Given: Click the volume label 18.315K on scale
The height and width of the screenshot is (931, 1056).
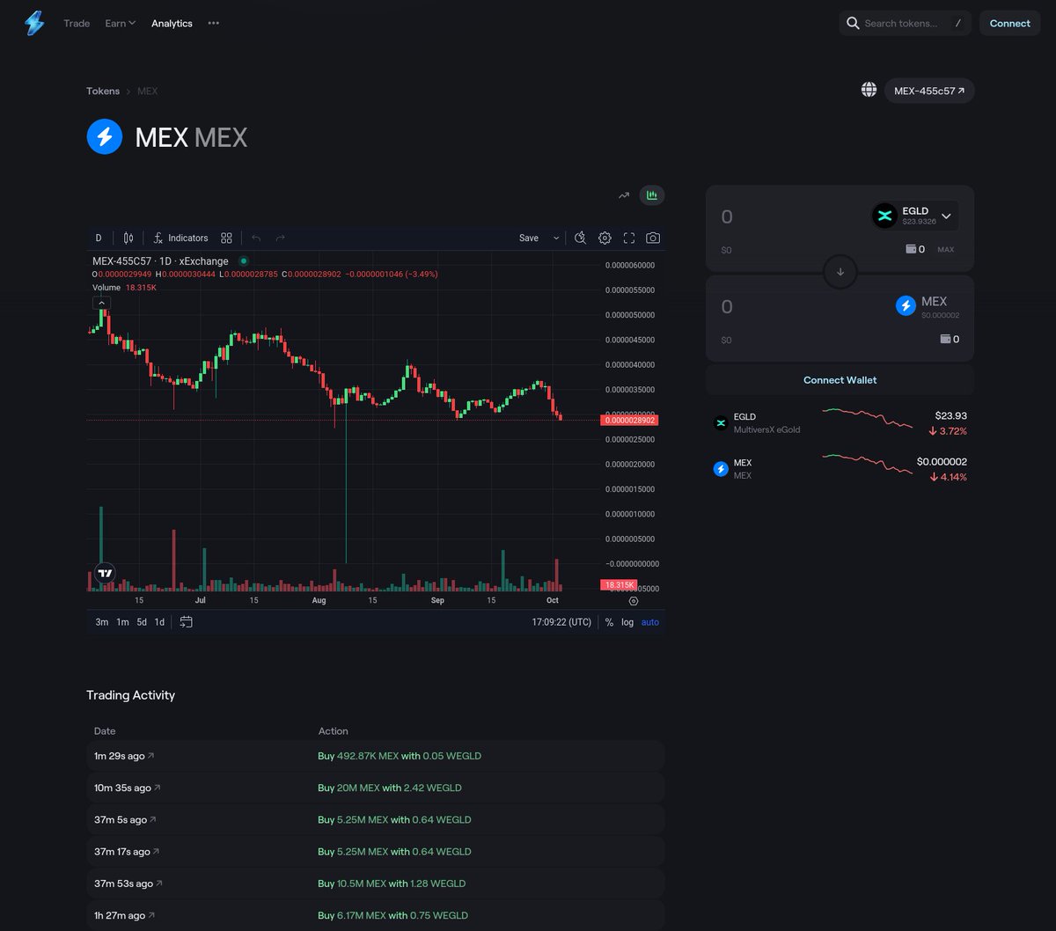Looking at the screenshot, I should point(619,584).
